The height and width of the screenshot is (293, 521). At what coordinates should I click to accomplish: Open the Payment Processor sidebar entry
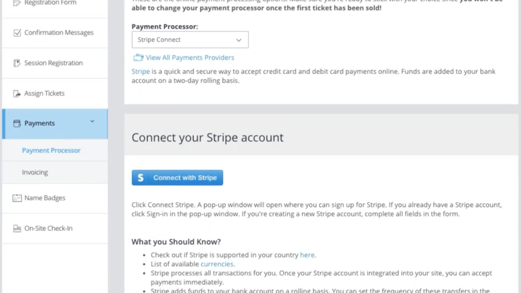point(51,150)
